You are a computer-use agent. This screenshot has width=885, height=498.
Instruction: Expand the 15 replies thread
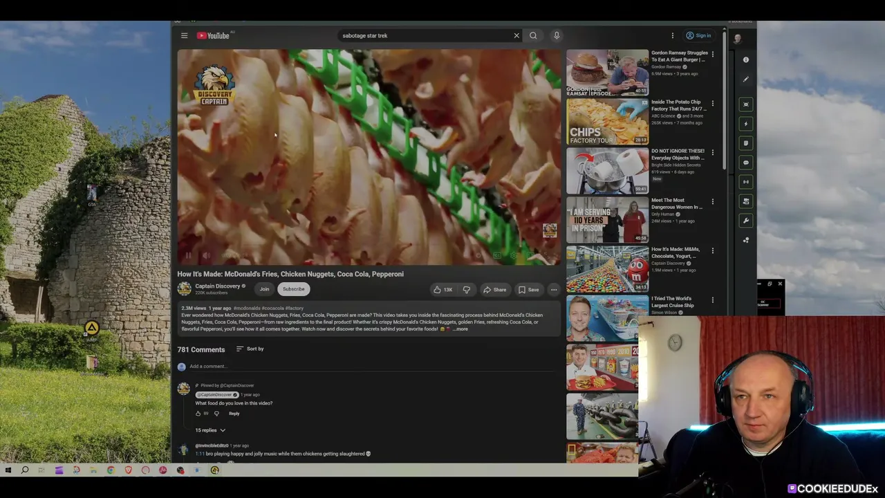pos(210,430)
